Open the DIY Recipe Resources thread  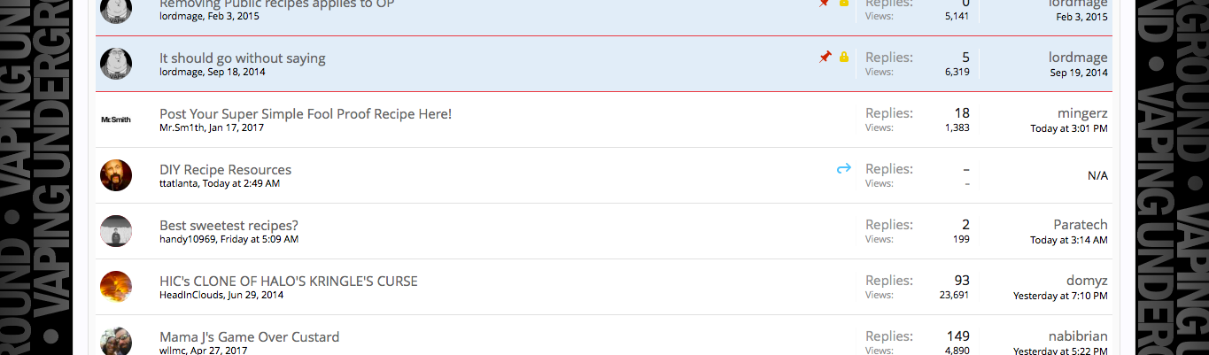tap(225, 170)
